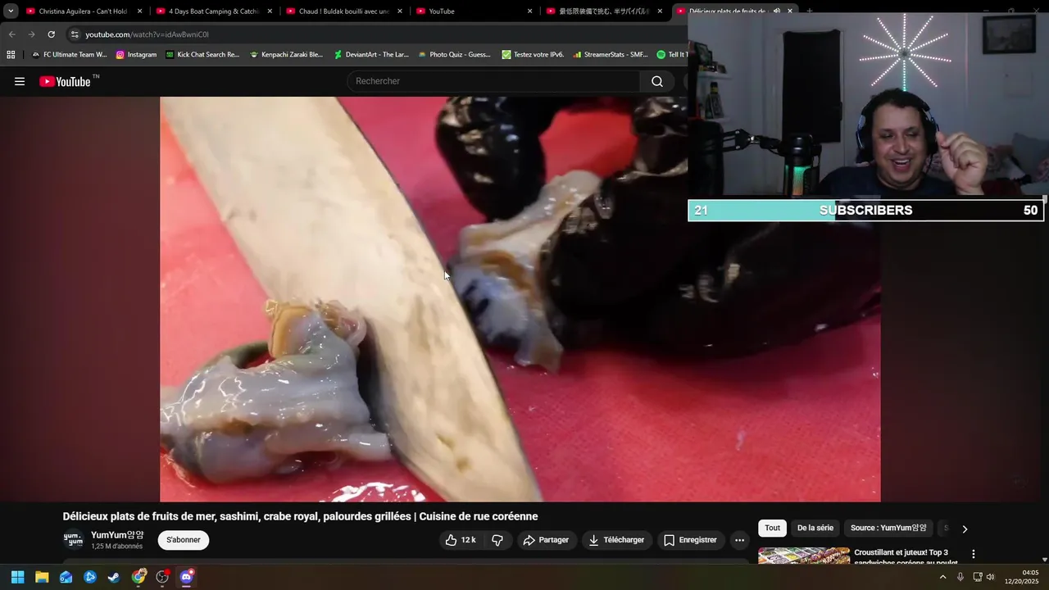Show hidden system tray icons
Screen dimensions: 1049x590
click(942, 577)
